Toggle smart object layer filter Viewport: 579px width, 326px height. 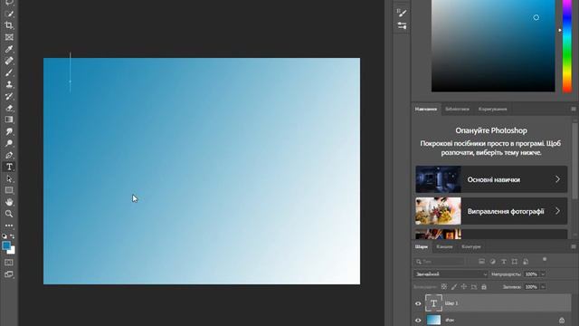(526, 262)
